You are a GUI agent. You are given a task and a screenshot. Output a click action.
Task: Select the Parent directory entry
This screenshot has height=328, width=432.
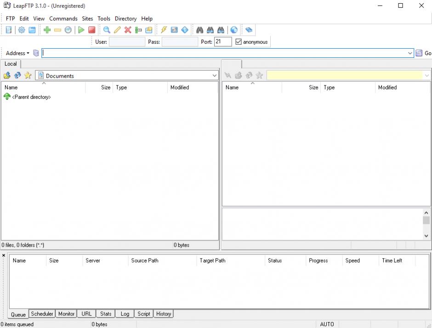(x=27, y=97)
